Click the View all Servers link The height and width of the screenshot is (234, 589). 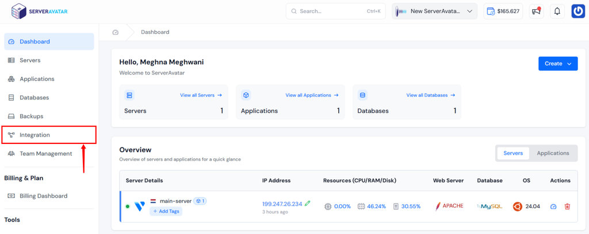(201, 95)
